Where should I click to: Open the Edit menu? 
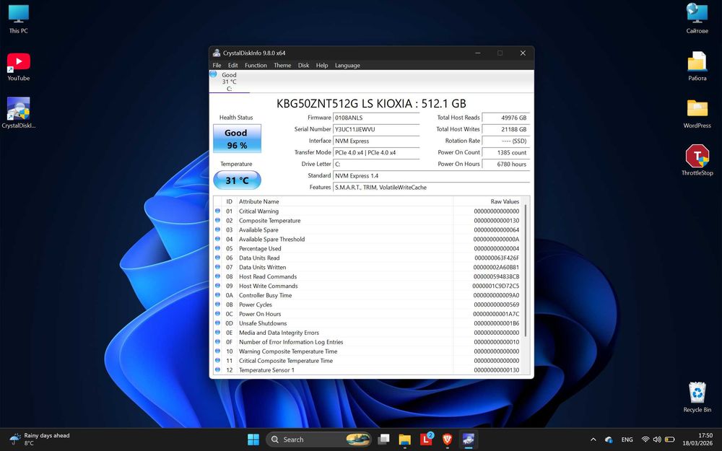233,66
